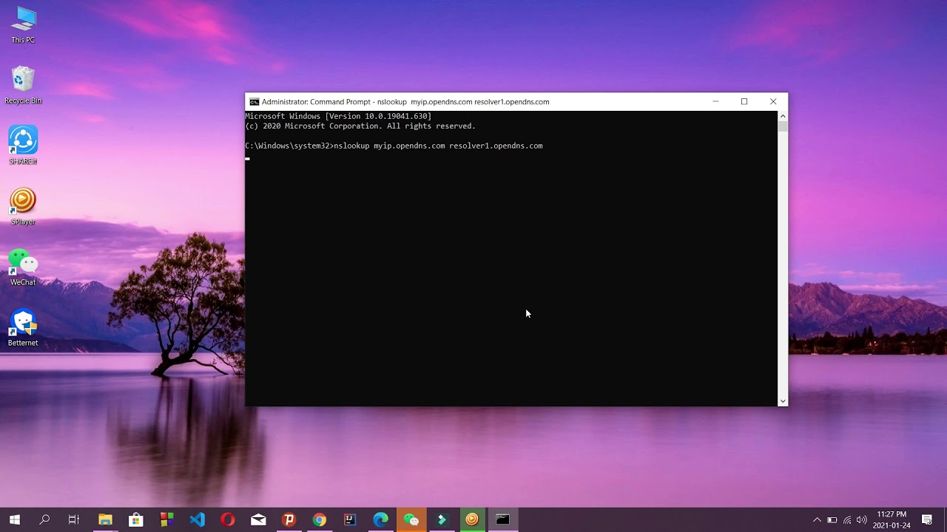947x532 pixels.
Task: Open the Windows Start menu
Action: click(x=14, y=520)
